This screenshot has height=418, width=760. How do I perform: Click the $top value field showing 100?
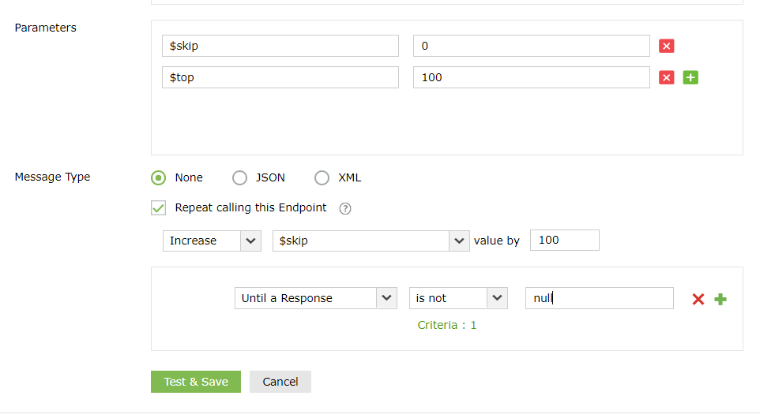pyautogui.click(x=531, y=77)
